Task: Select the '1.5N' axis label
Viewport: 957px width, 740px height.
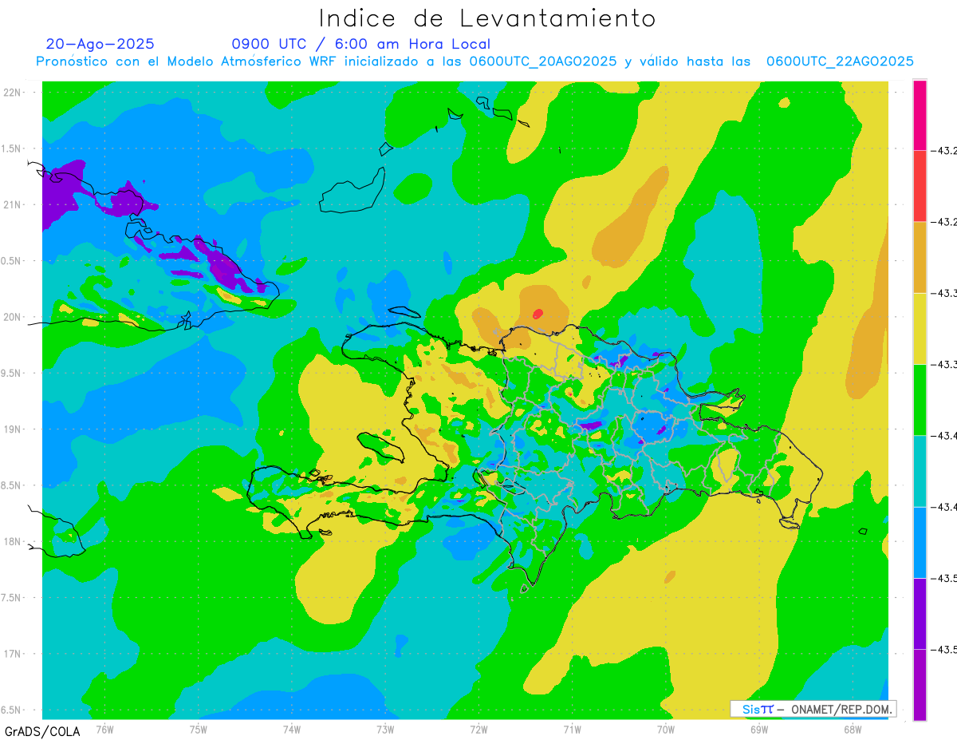Action: tap(11, 148)
